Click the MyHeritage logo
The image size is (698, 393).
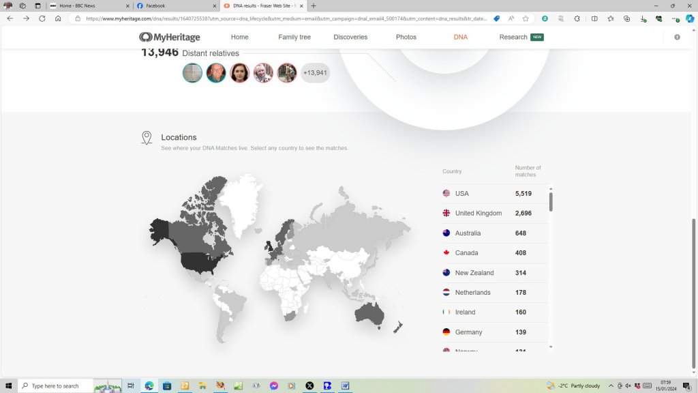pyautogui.click(x=169, y=38)
